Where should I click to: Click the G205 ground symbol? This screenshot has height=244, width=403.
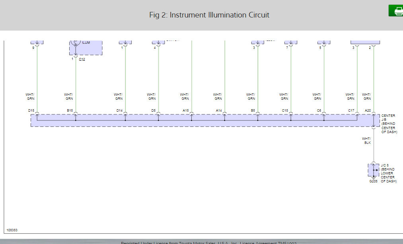(374, 178)
